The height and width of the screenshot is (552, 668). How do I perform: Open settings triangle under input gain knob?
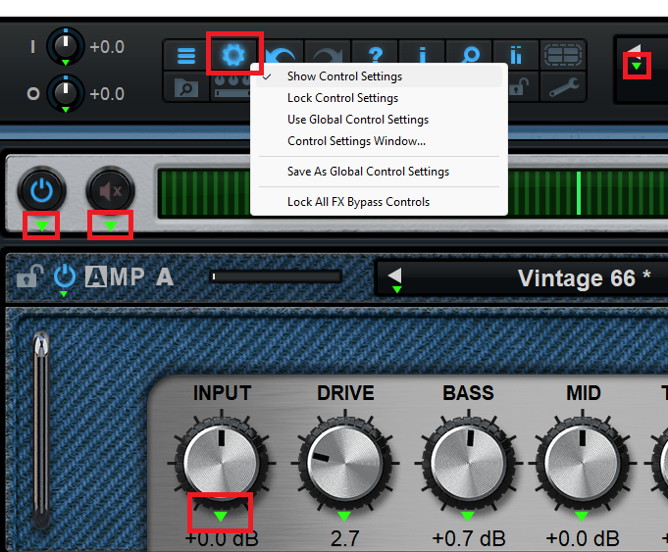click(x=65, y=63)
